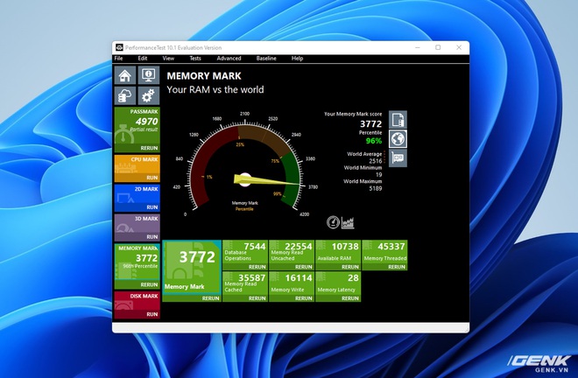Run the Disk Mark test
This screenshot has width=578, height=378.
pyautogui.click(x=152, y=314)
